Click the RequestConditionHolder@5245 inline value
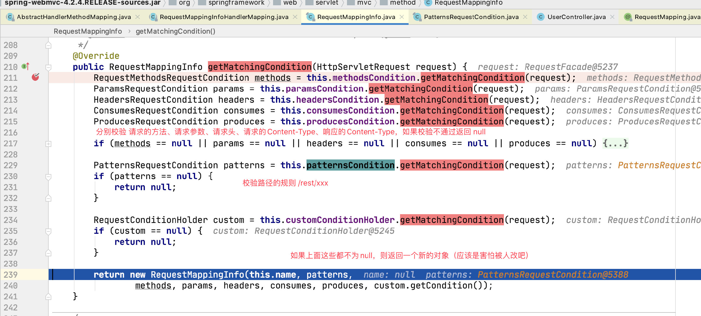The width and height of the screenshot is (701, 316). 324,231
